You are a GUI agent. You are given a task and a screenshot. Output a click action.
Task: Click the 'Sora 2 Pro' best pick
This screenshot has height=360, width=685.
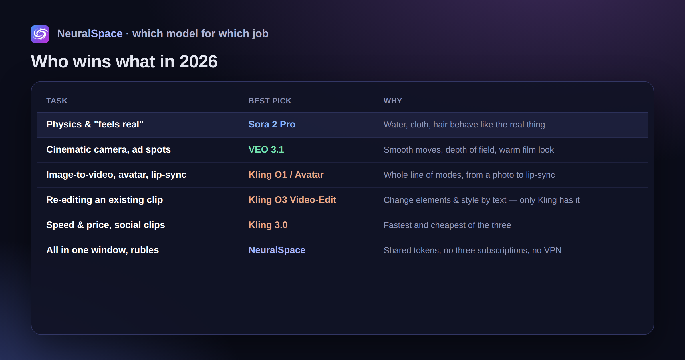pyautogui.click(x=272, y=124)
